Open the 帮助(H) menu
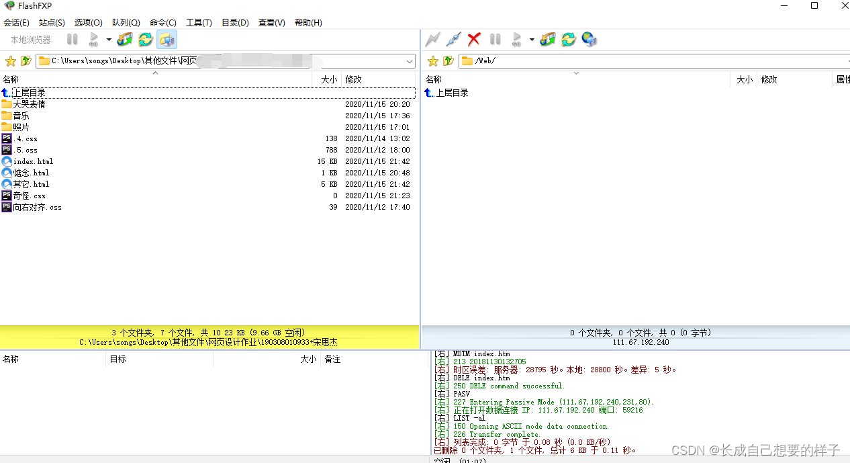This screenshot has width=850, height=463. [x=308, y=22]
